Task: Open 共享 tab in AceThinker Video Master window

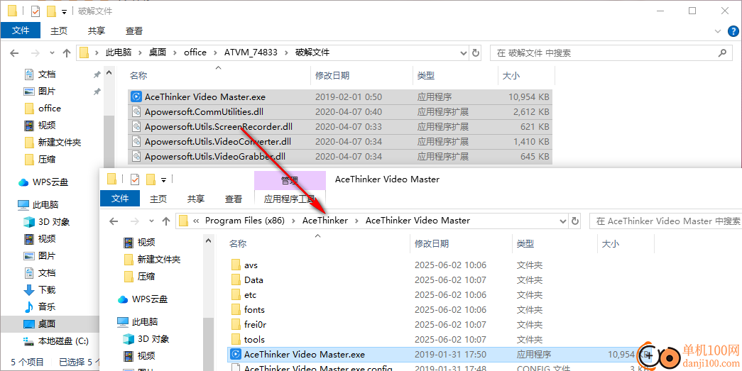Action: [x=196, y=199]
